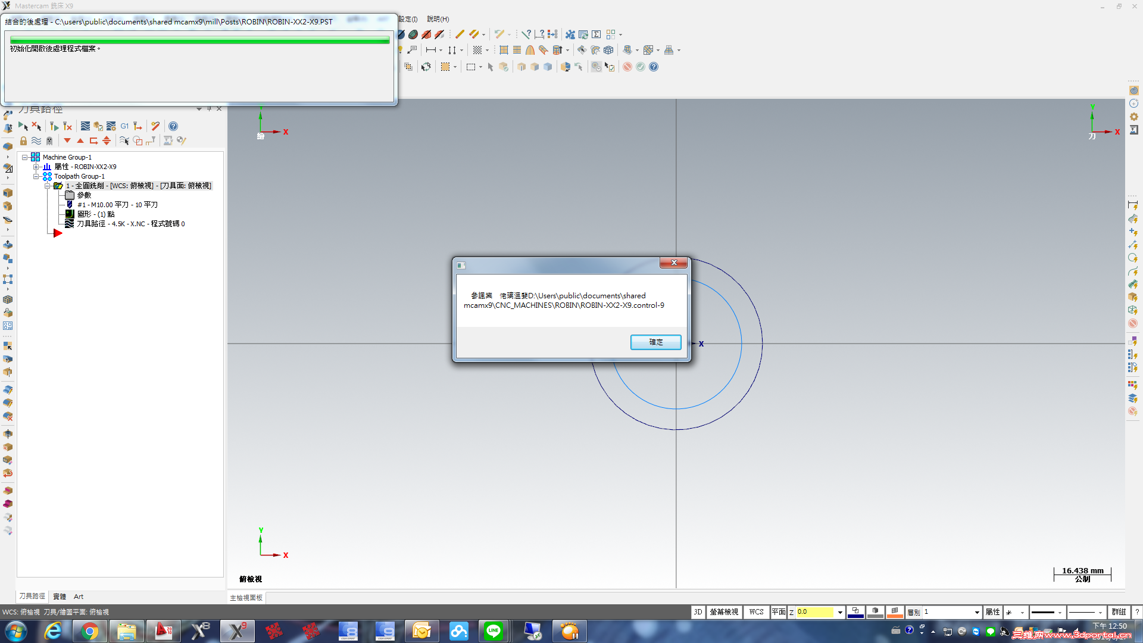Toggle 3D construction mode button
The width and height of the screenshot is (1143, 643).
pyautogui.click(x=698, y=612)
